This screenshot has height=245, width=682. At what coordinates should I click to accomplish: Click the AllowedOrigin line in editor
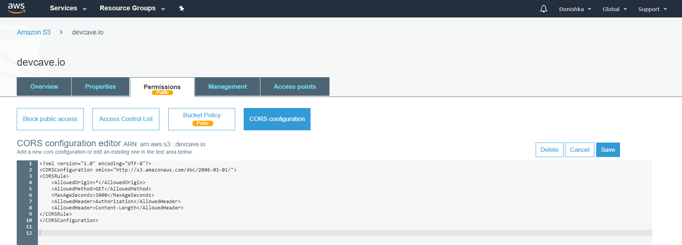click(98, 183)
